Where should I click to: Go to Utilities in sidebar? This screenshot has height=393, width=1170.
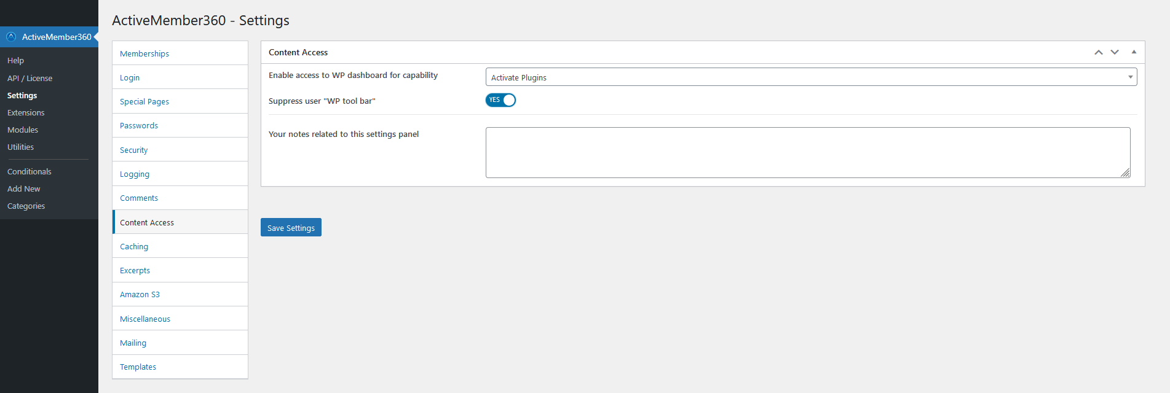tap(49, 147)
